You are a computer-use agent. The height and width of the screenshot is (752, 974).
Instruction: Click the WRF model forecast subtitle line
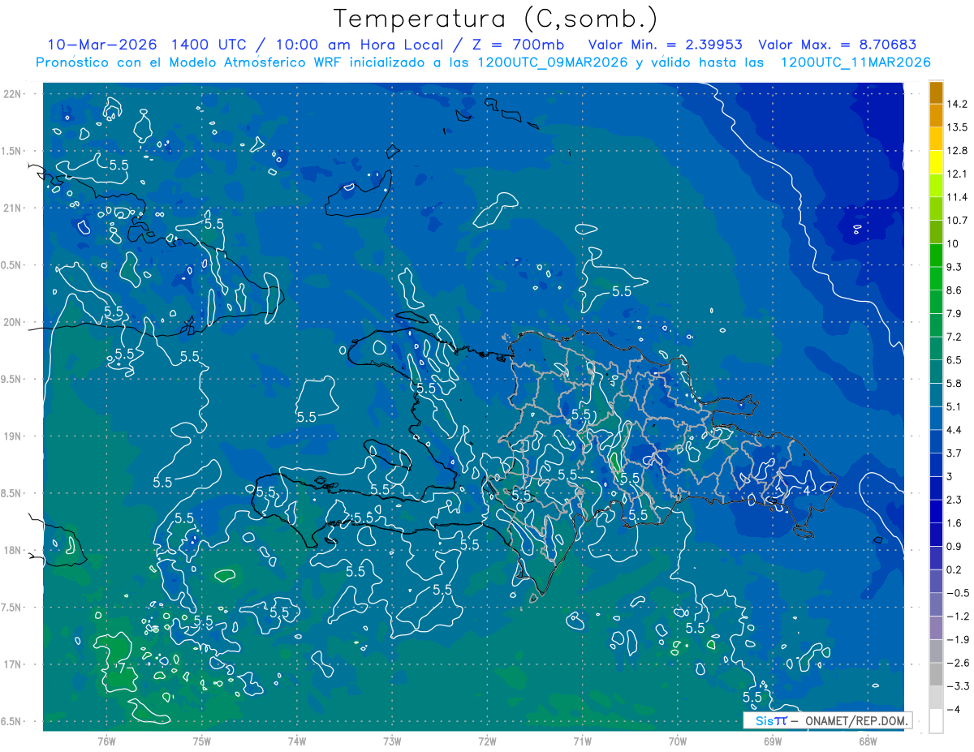[483, 62]
